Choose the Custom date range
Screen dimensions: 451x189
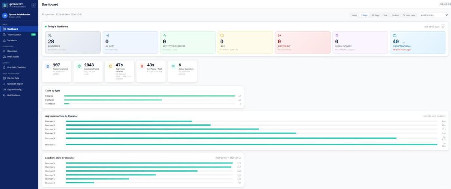coord(395,15)
